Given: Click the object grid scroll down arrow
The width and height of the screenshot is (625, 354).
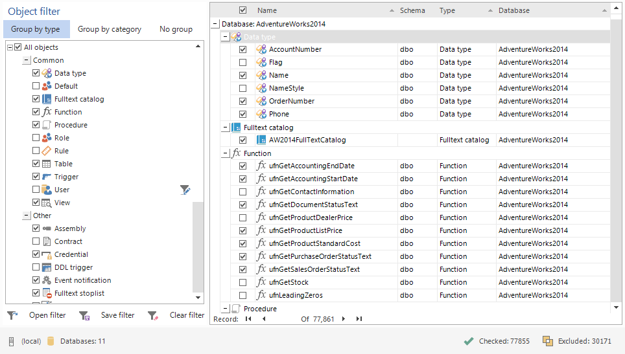Looking at the screenshot, I should pyautogui.click(x=616, y=307).
